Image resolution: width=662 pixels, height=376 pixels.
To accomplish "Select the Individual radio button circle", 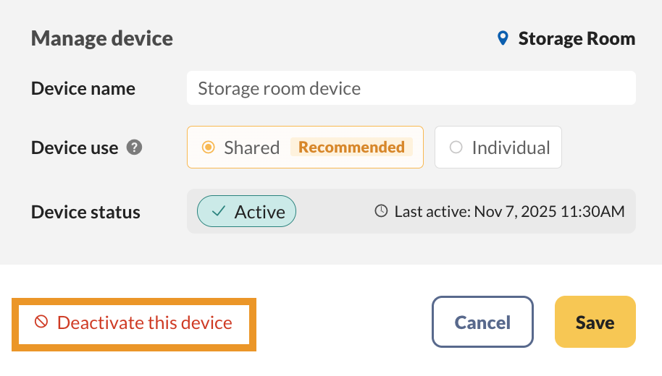I will (x=456, y=148).
